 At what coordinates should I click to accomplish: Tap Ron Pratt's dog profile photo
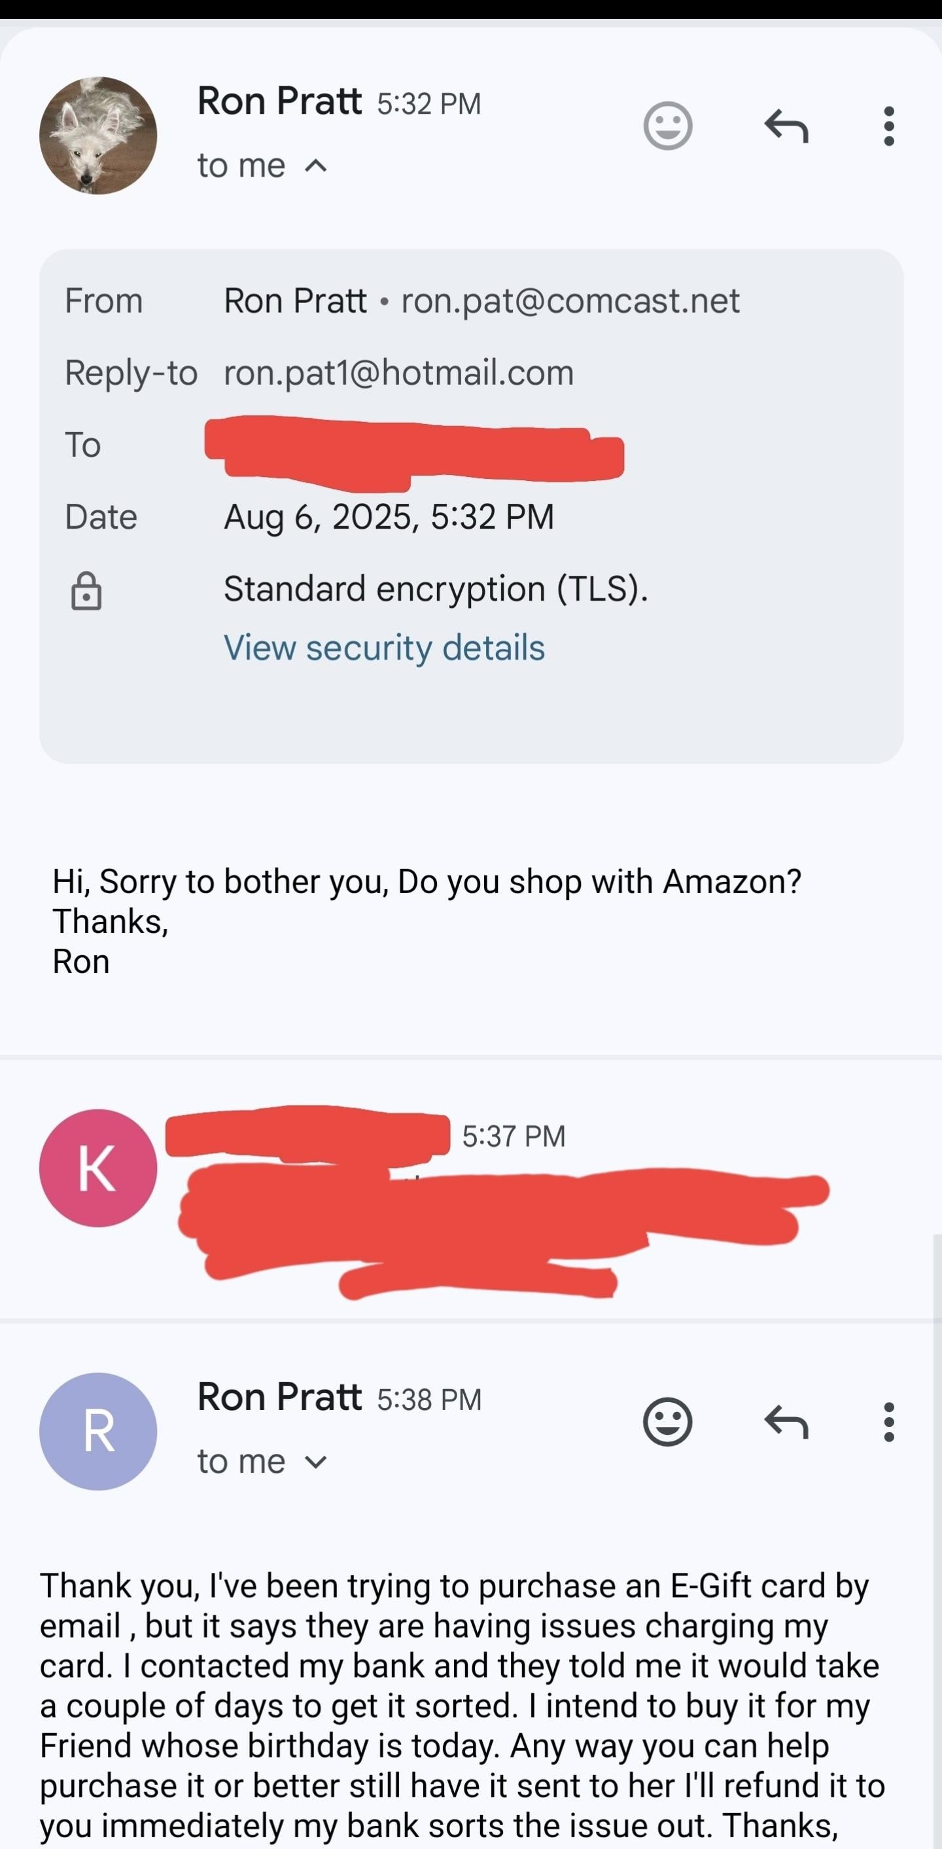pyautogui.click(x=98, y=135)
